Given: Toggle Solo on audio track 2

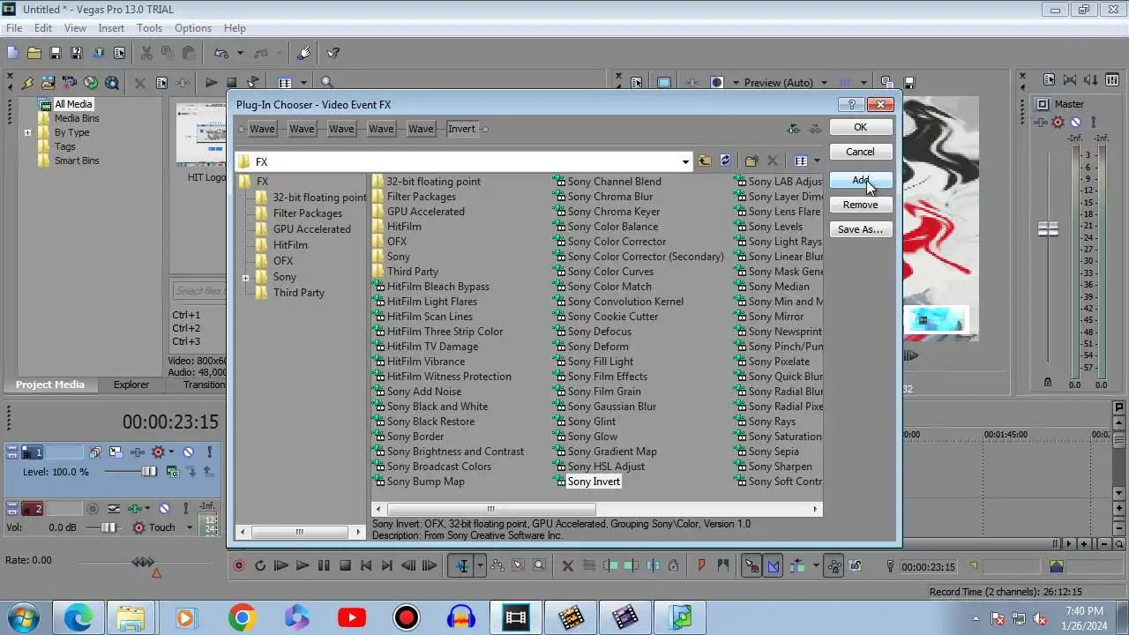Looking at the screenshot, I should [x=186, y=509].
